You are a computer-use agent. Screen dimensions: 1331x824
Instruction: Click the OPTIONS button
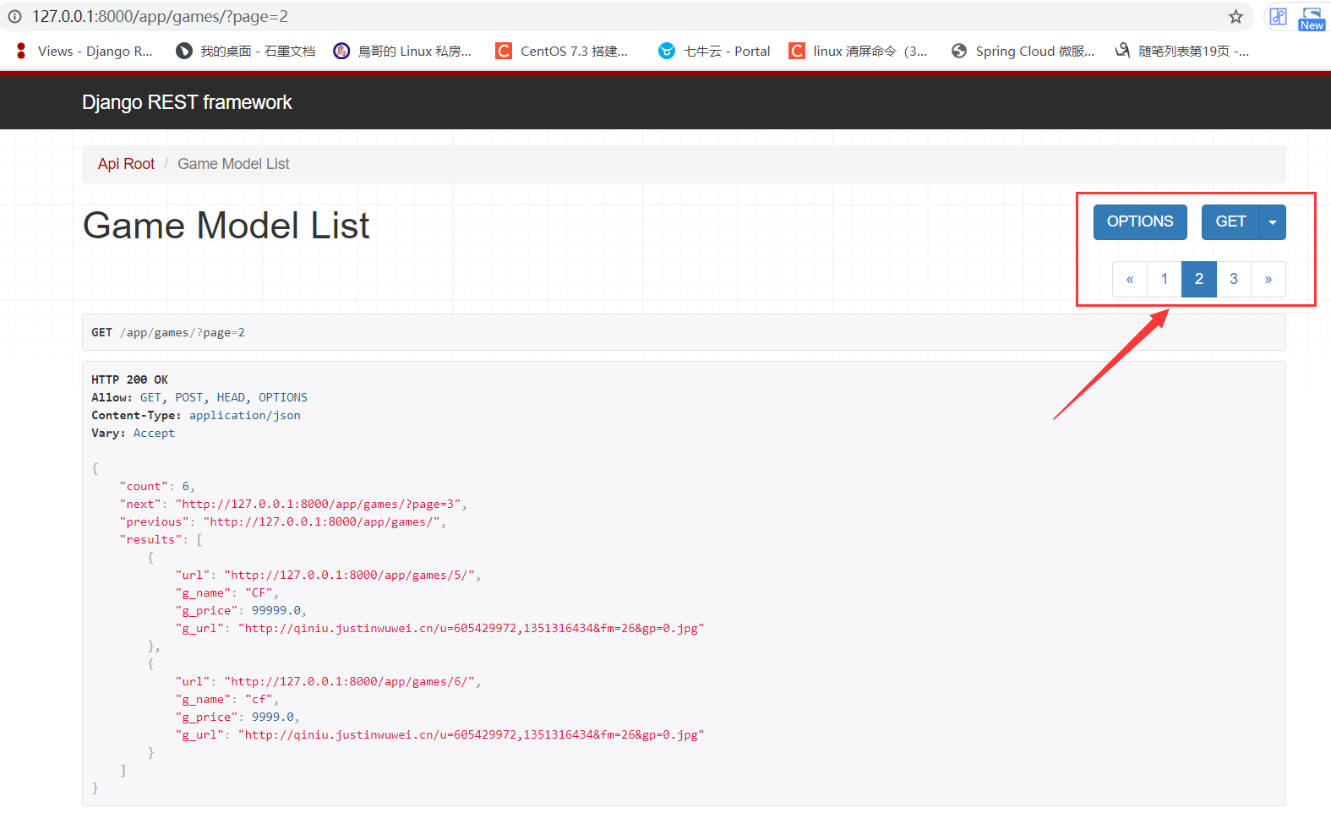point(1140,222)
